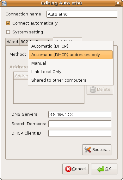Focus the Search Domains field

pos(80,124)
